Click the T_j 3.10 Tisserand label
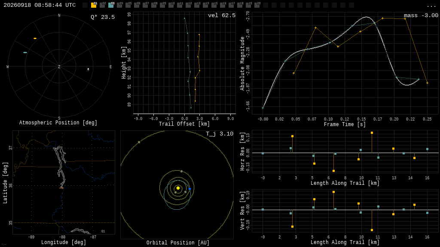The width and height of the screenshot is (440, 247). pyautogui.click(x=220, y=134)
